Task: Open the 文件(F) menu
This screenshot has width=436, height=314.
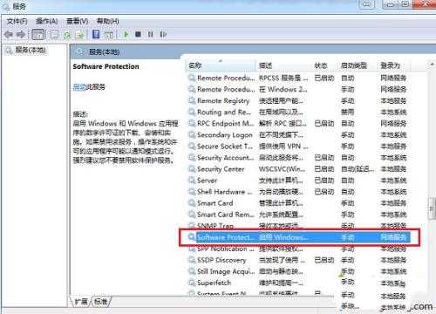Action: (x=17, y=21)
